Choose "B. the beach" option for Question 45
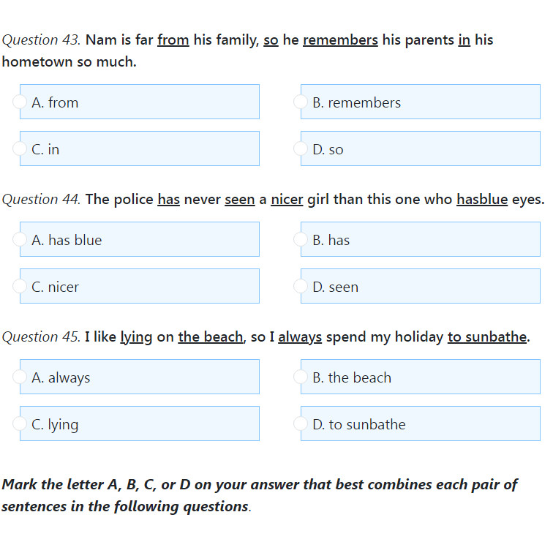The image size is (553, 542). (x=300, y=377)
